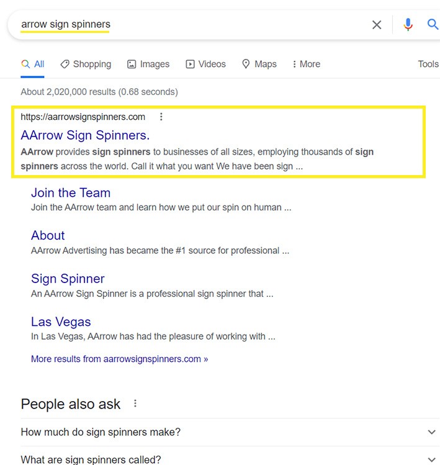Open the "Join the Team" sitelink
This screenshot has width=440, height=465.
[71, 192]
